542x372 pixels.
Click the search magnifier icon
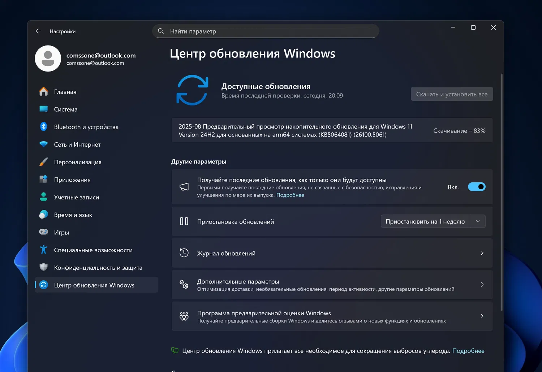coord(161,31)
